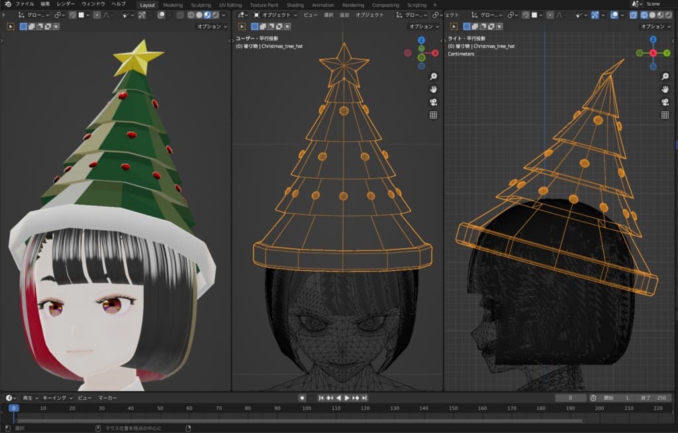678x433 pixels.
Task: Click the add workspace plus icon
Action: (434, 5)
